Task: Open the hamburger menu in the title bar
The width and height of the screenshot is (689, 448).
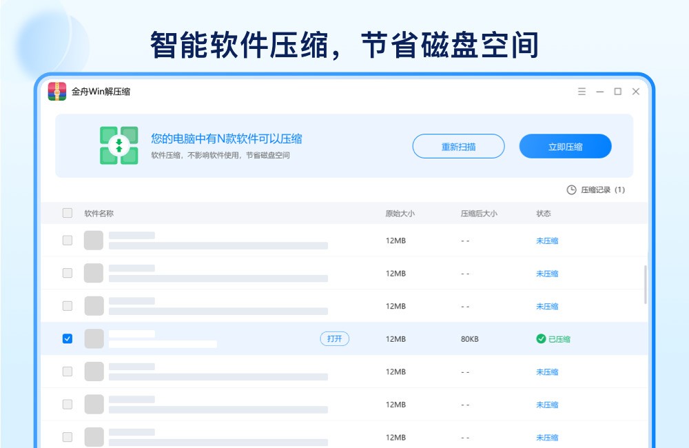Action: (x=583, y=91)
